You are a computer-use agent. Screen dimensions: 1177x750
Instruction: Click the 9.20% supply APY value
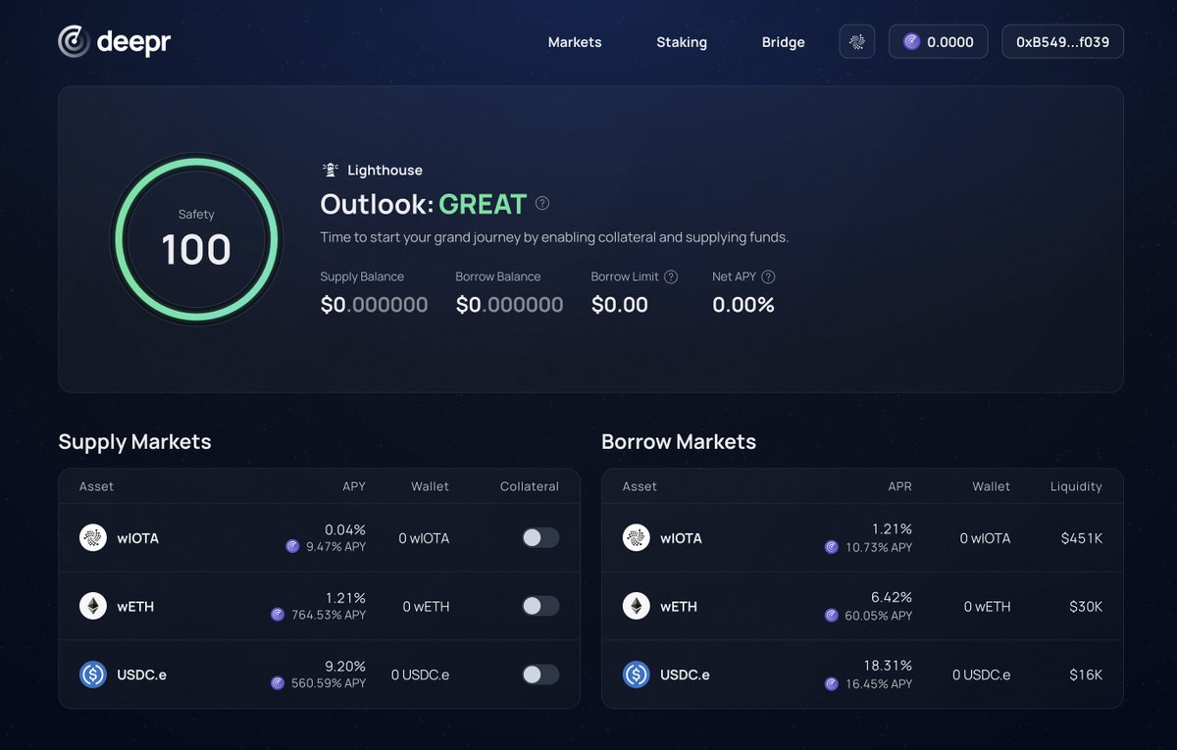coord(345,666)
